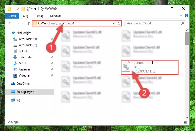This screenshot has width=195, height=131.
Task: Click the scroll up arrow of file list
Action: pos(187,30)
